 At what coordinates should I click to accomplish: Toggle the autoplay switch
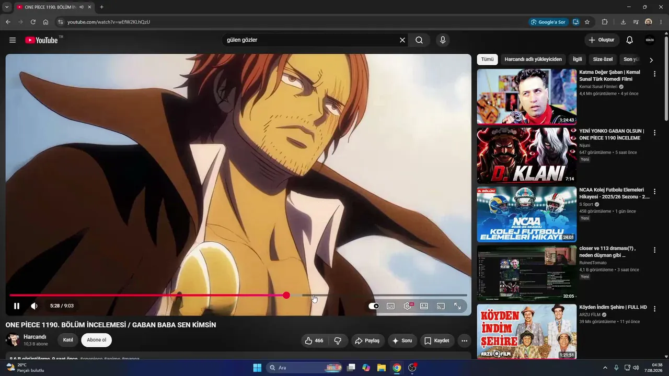click(x=374, y=306)
